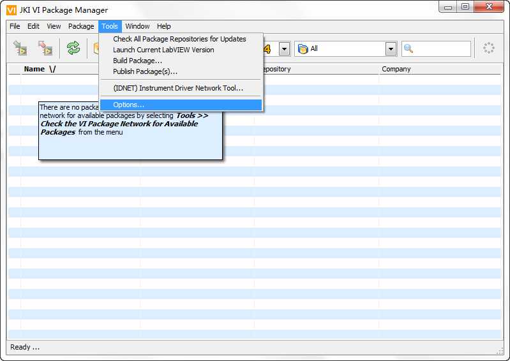This screenshot has height=361, width=510.
Task: Open the View menu
Action: pyautogui.click(x=54, y=26)
